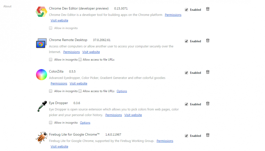The image size is (265, 151).
Task: Remove Firebug Lite via trash icon
Action: 208,135
